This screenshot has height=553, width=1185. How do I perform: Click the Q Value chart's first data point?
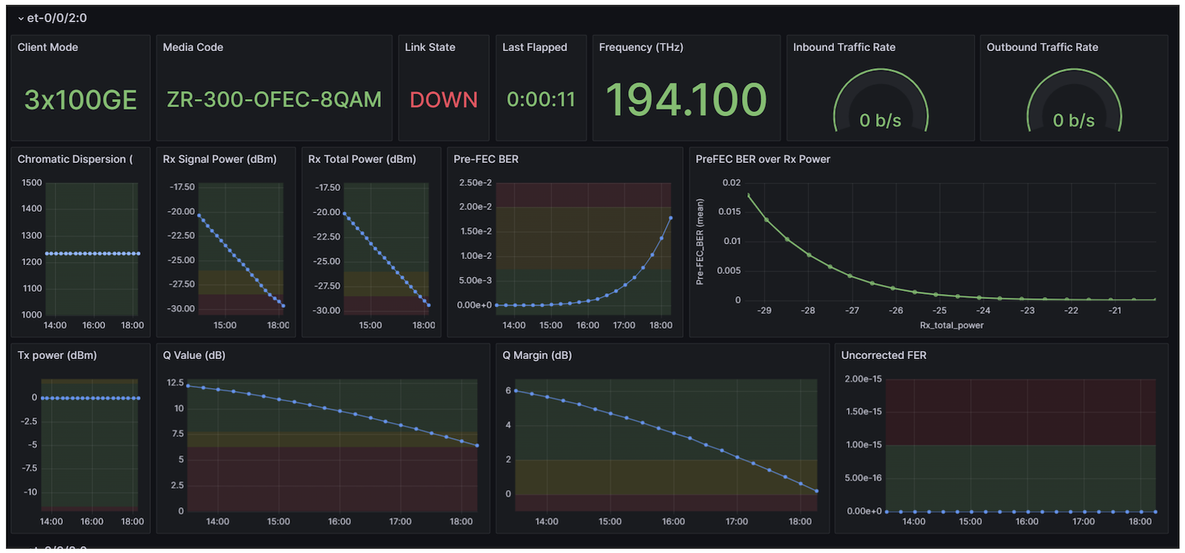[187, 386]
